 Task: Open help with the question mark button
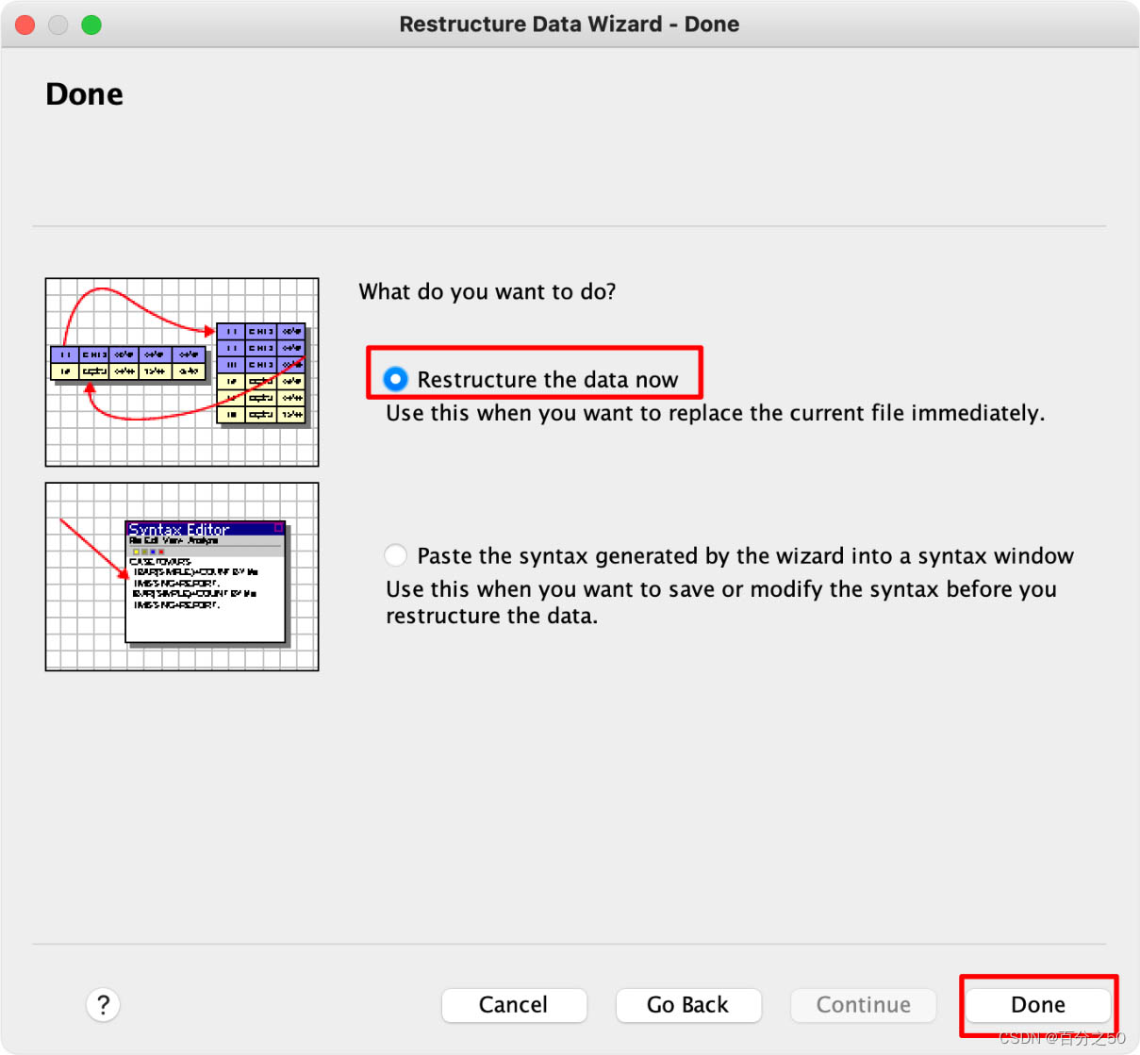click(x=104, y=1005)
